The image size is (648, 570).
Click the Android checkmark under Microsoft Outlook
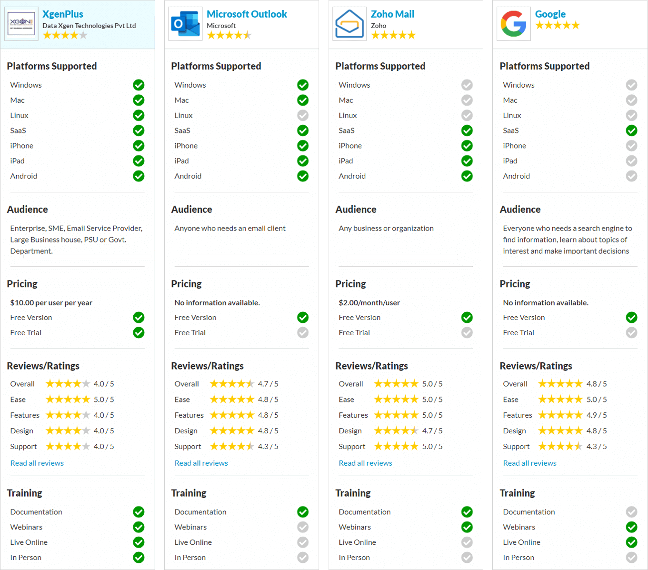[x=303, y=176]
